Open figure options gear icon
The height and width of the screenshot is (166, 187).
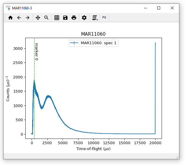tap(84, 18)
